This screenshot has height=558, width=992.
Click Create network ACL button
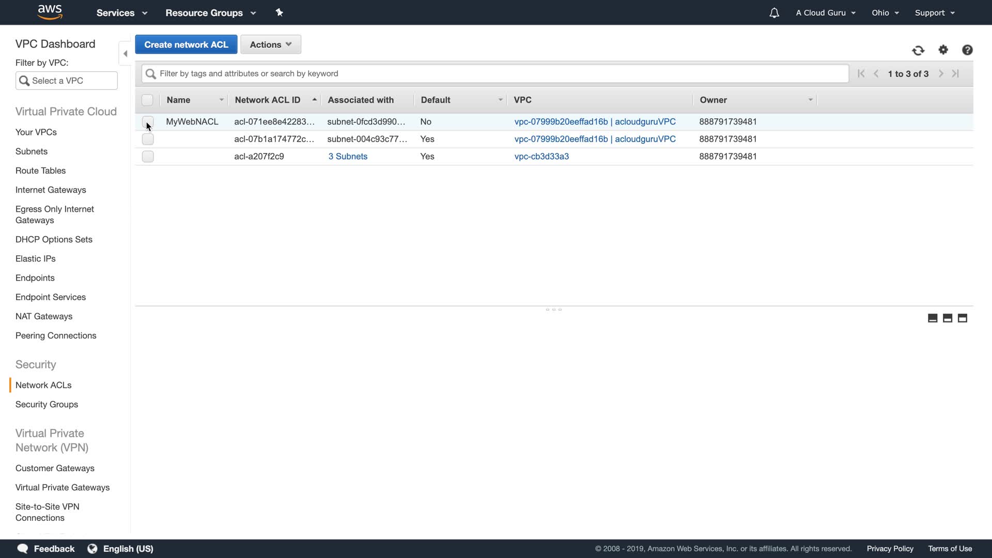point(186,44)
